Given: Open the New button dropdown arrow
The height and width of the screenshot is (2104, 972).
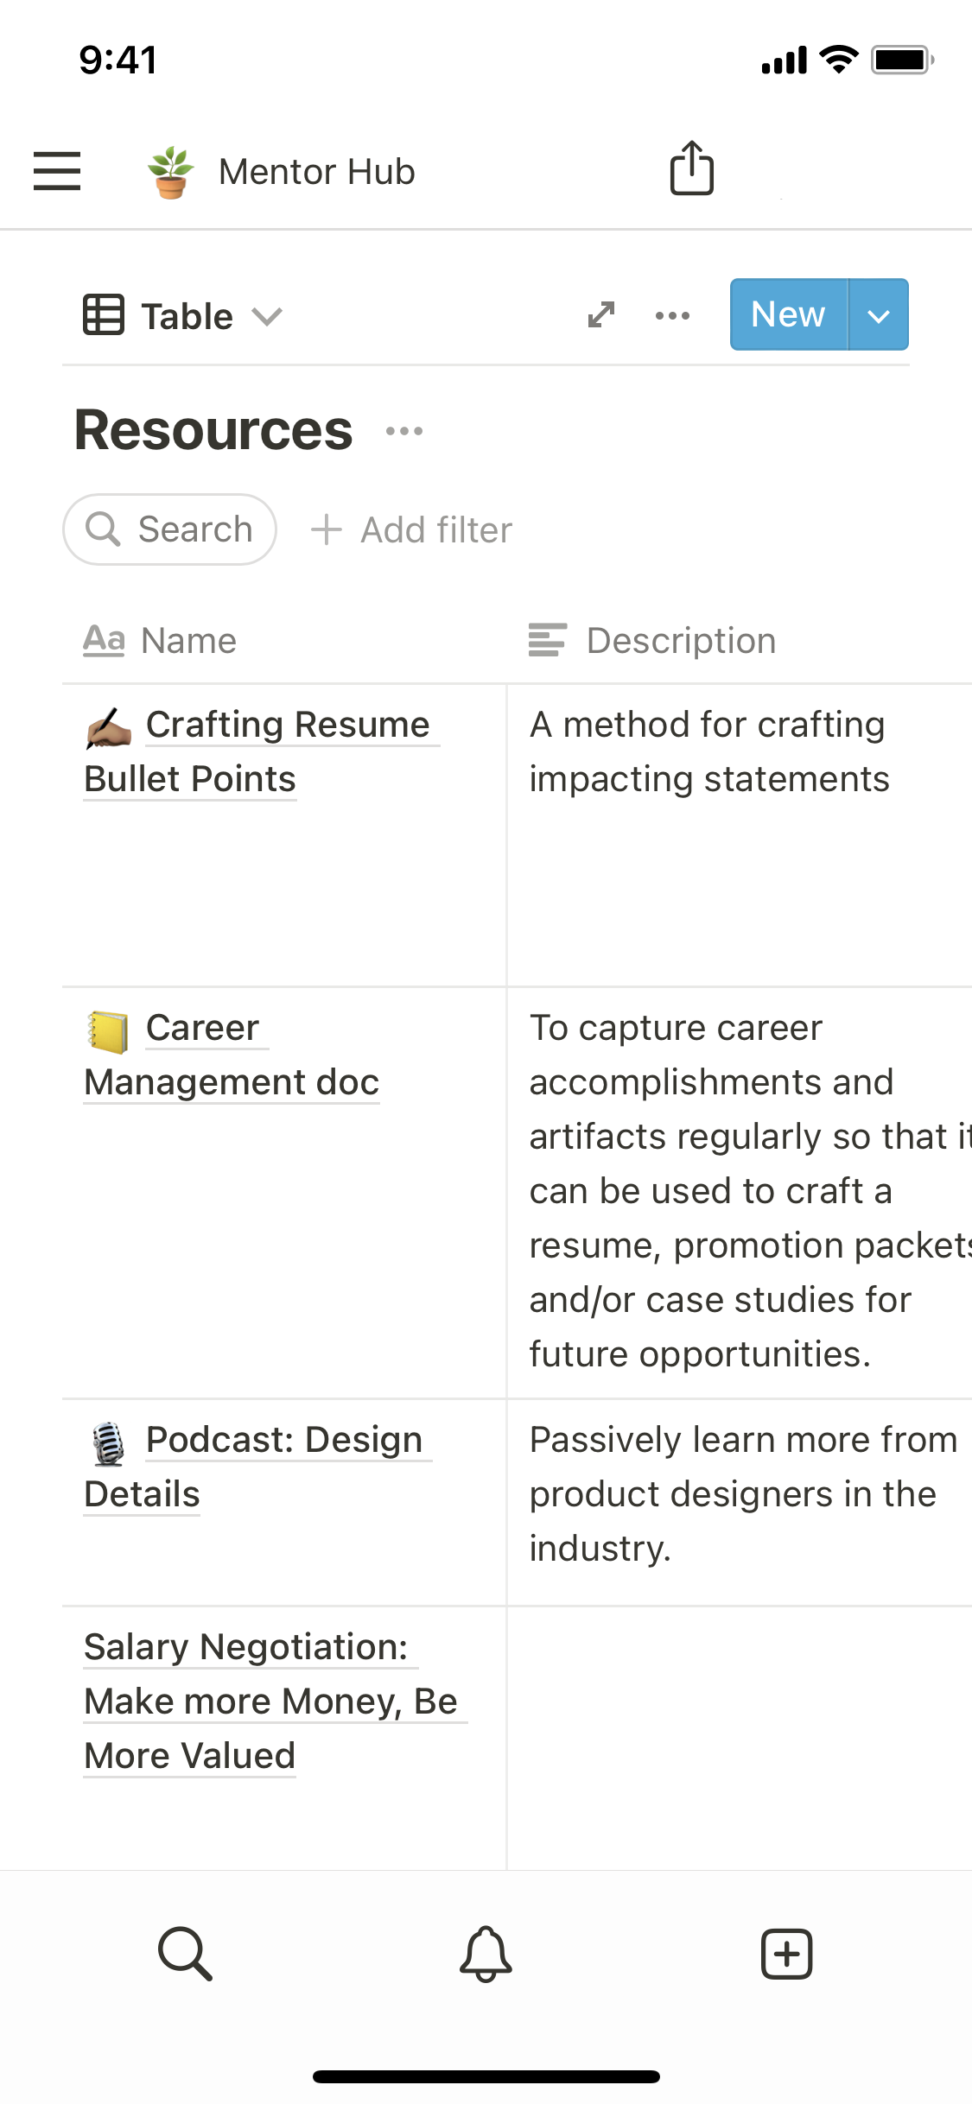Looking at the screenshot, I should click(x=879, y=315).
